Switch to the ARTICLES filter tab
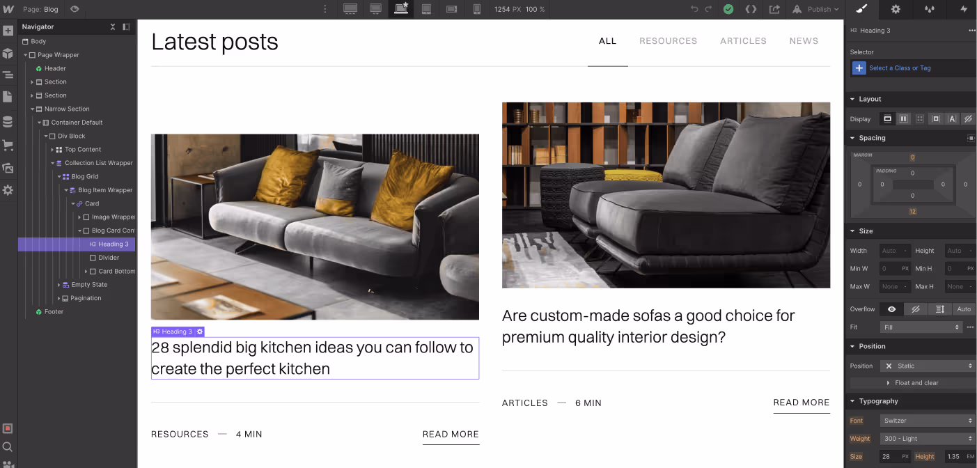Screen dimensions: 977x468 (x=743, y=41)
